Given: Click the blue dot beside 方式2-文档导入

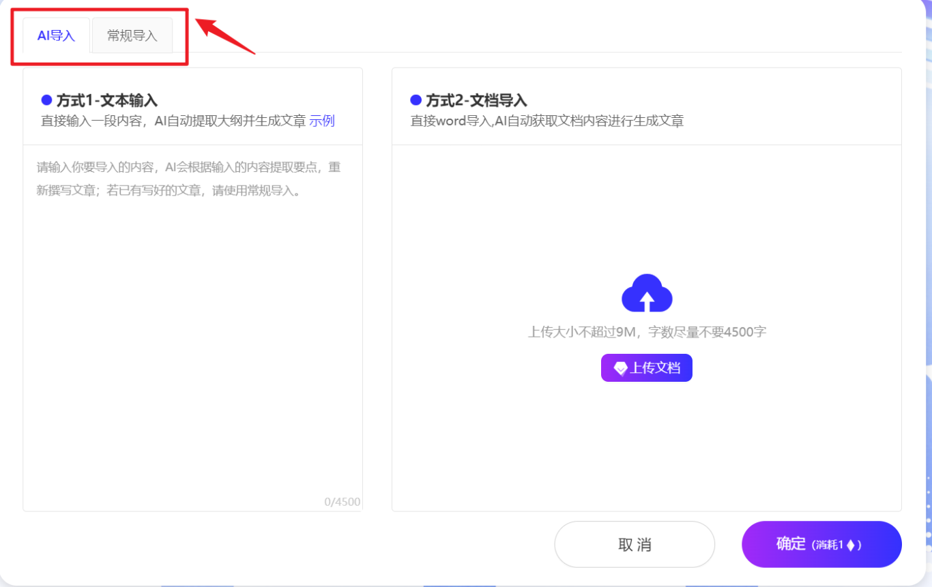Looking at the screenshot, I should pyautogui.click(x=416, y=100).
